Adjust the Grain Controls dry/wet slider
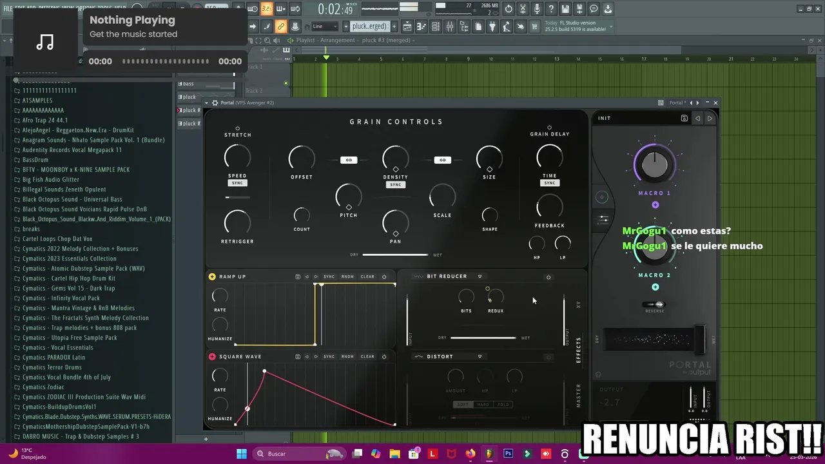 click(395, 255)
